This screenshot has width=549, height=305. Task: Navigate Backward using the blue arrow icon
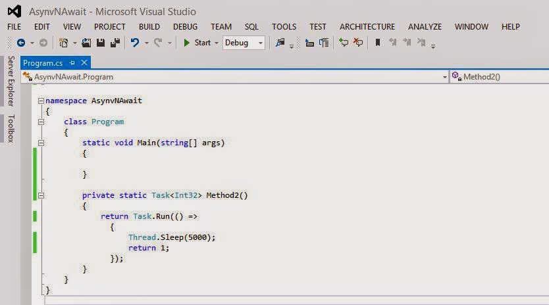[21, 43]
